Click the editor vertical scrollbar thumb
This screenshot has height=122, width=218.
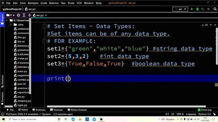tap(217, 46)
